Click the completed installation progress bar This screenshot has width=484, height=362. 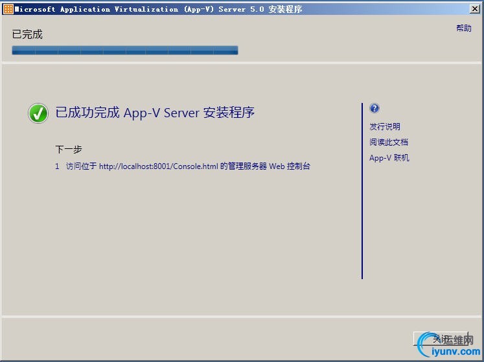pos(125,51)
